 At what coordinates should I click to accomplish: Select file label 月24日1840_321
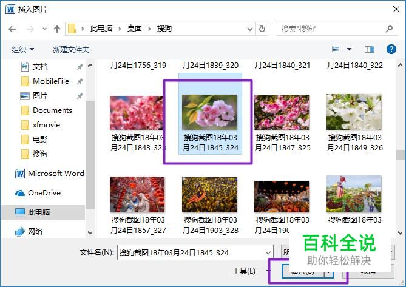(x=282, y=66)
